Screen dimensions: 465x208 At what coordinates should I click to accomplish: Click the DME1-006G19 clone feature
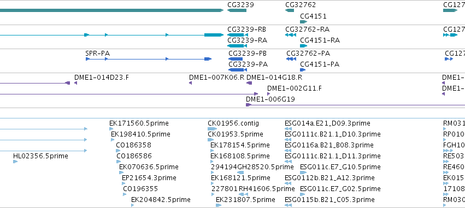(x=355, y=105)
